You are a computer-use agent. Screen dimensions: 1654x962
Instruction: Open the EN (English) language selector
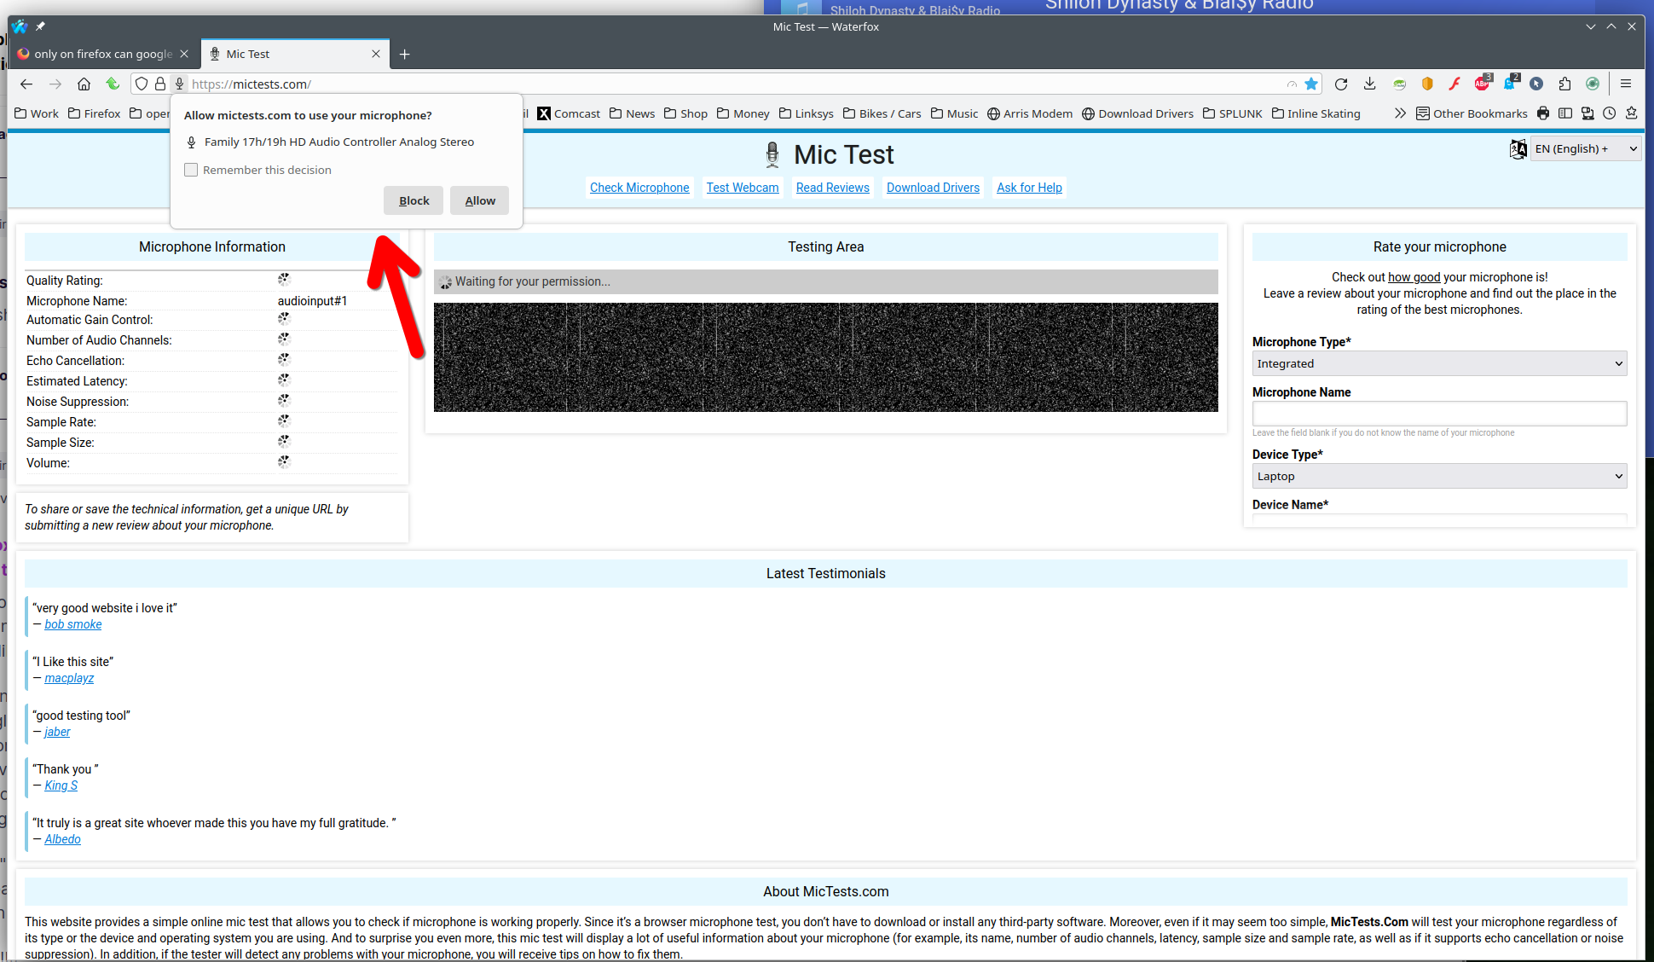(1584, 148)
